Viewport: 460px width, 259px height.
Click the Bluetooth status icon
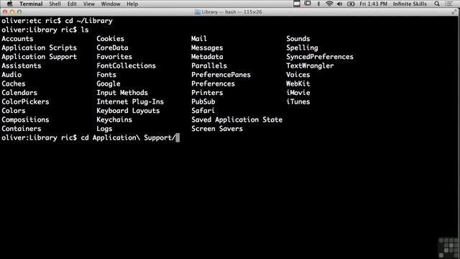(x=318, y=4)
